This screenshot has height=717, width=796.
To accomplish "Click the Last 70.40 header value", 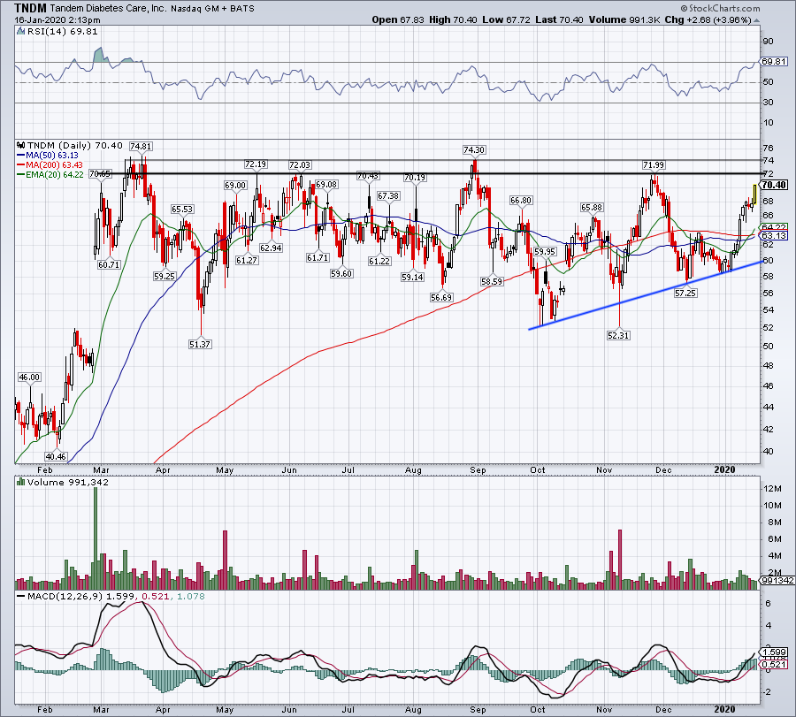I will (560, 19).
